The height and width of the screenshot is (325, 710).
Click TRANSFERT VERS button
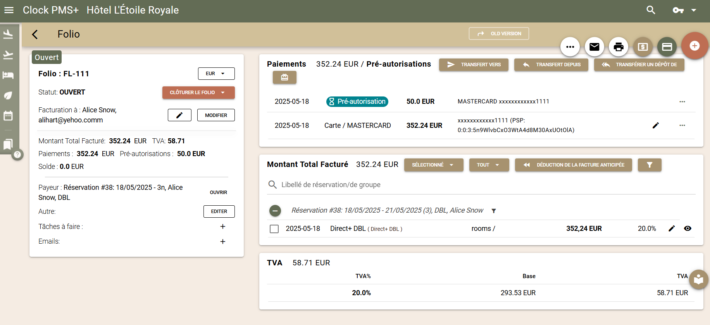click(x=474, y=65)
